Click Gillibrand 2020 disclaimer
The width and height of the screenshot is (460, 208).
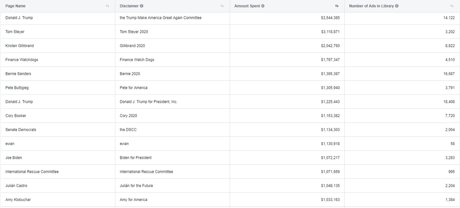point(132,46)
